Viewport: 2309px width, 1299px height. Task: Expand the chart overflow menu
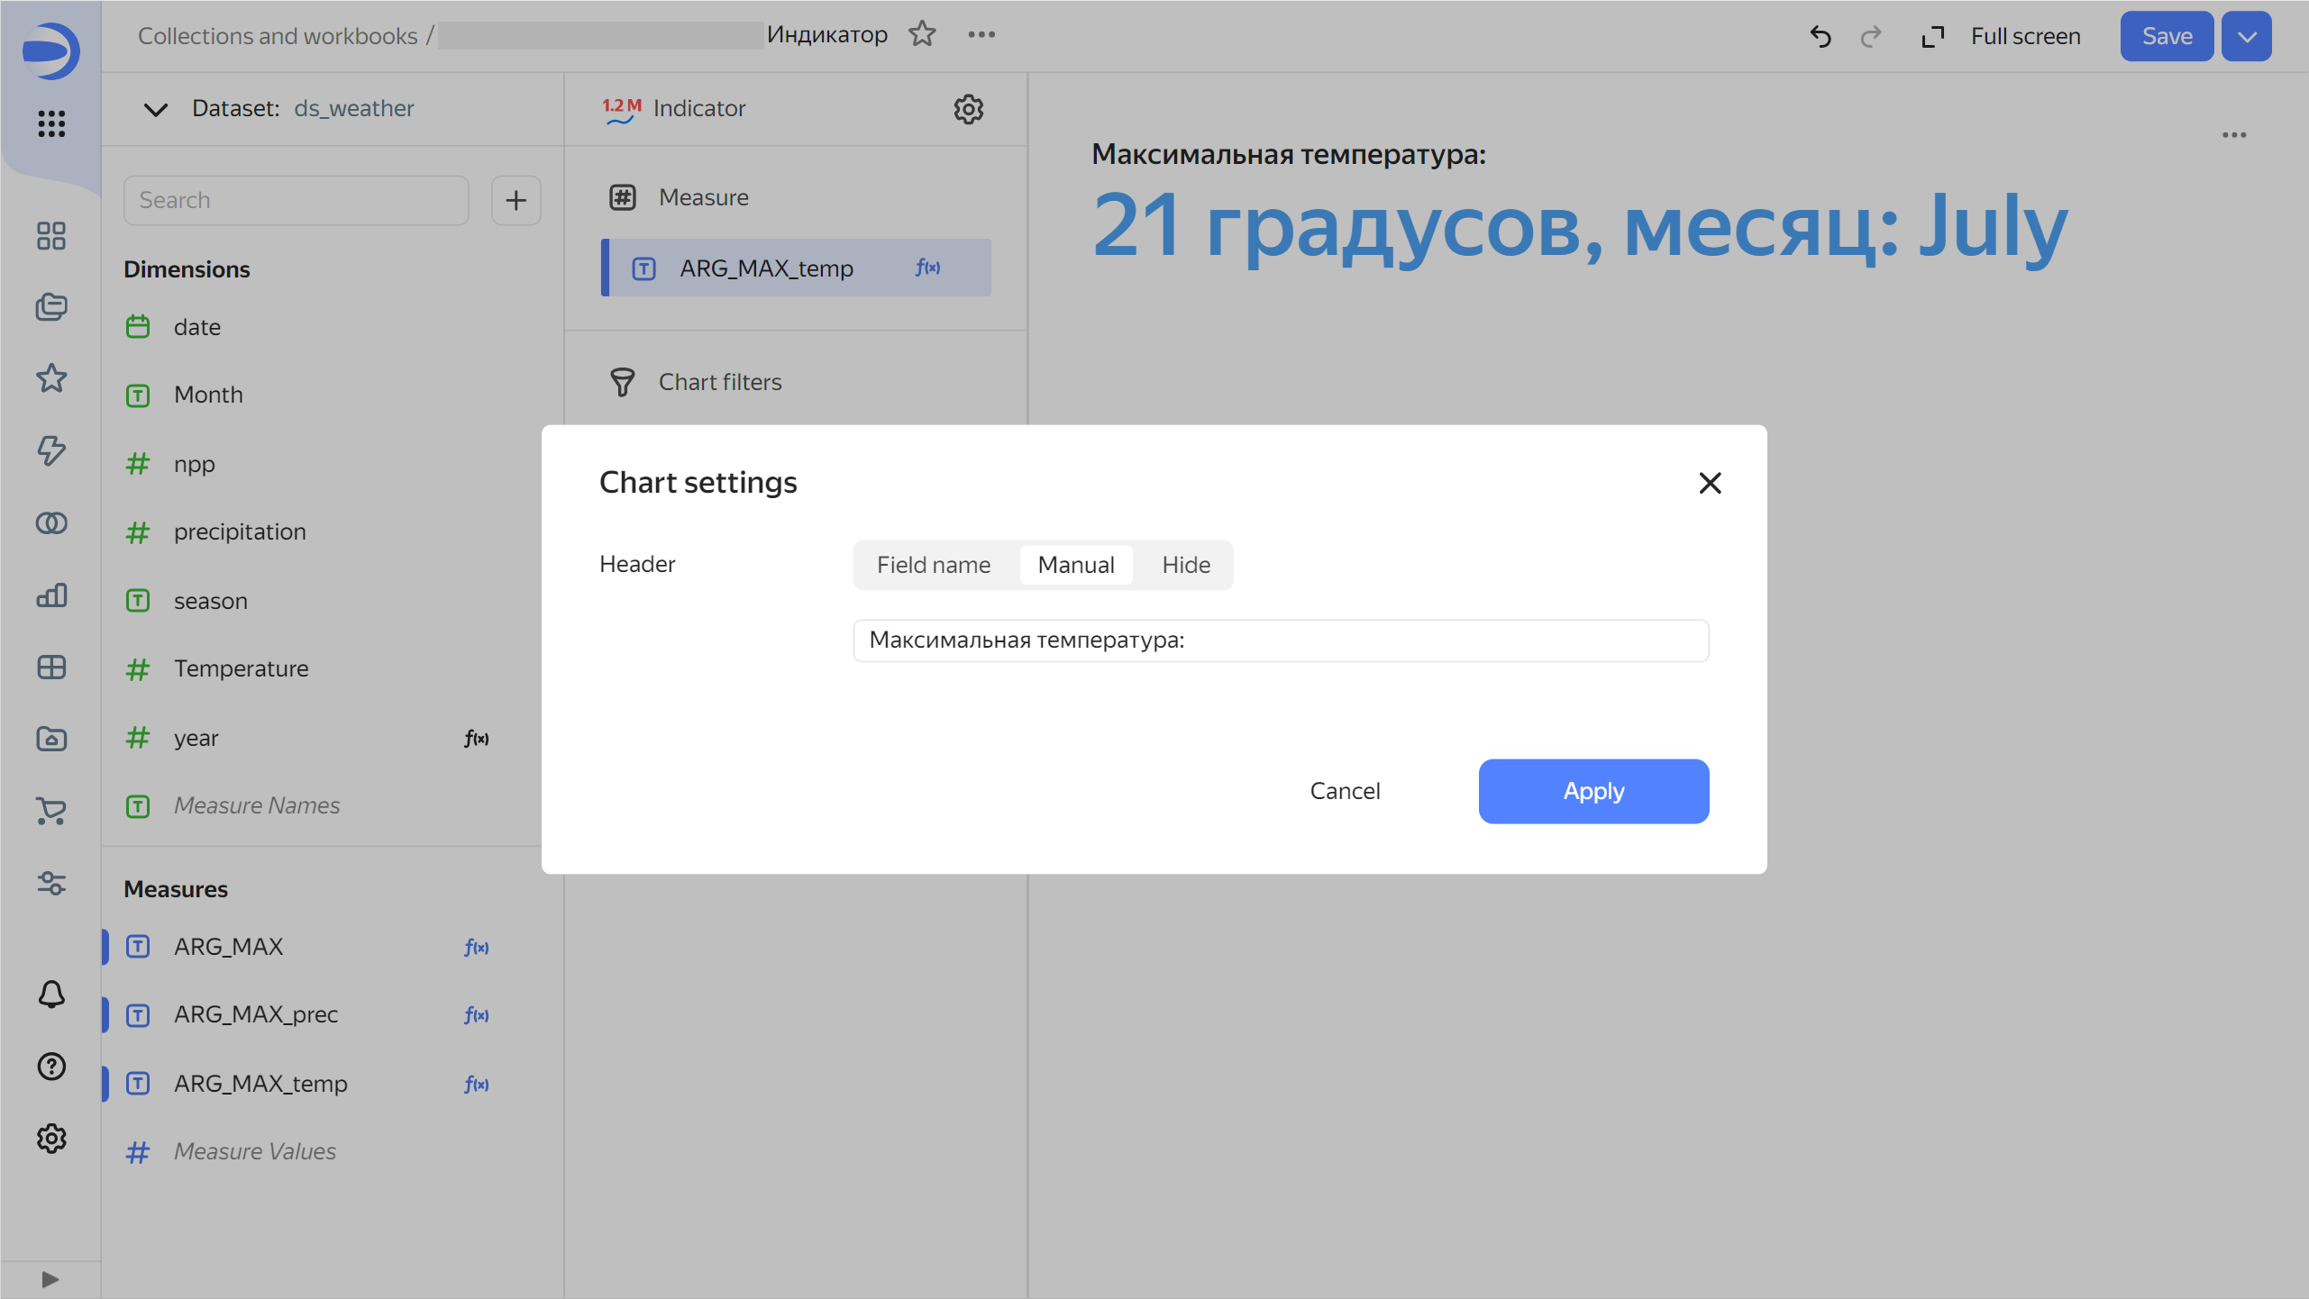[x=2234, y=135]
